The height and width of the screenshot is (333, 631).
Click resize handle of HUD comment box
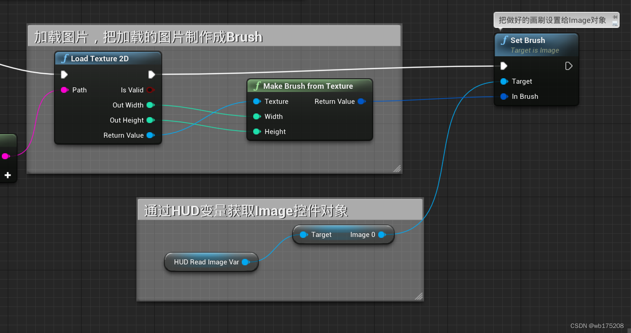pos(419,296)
